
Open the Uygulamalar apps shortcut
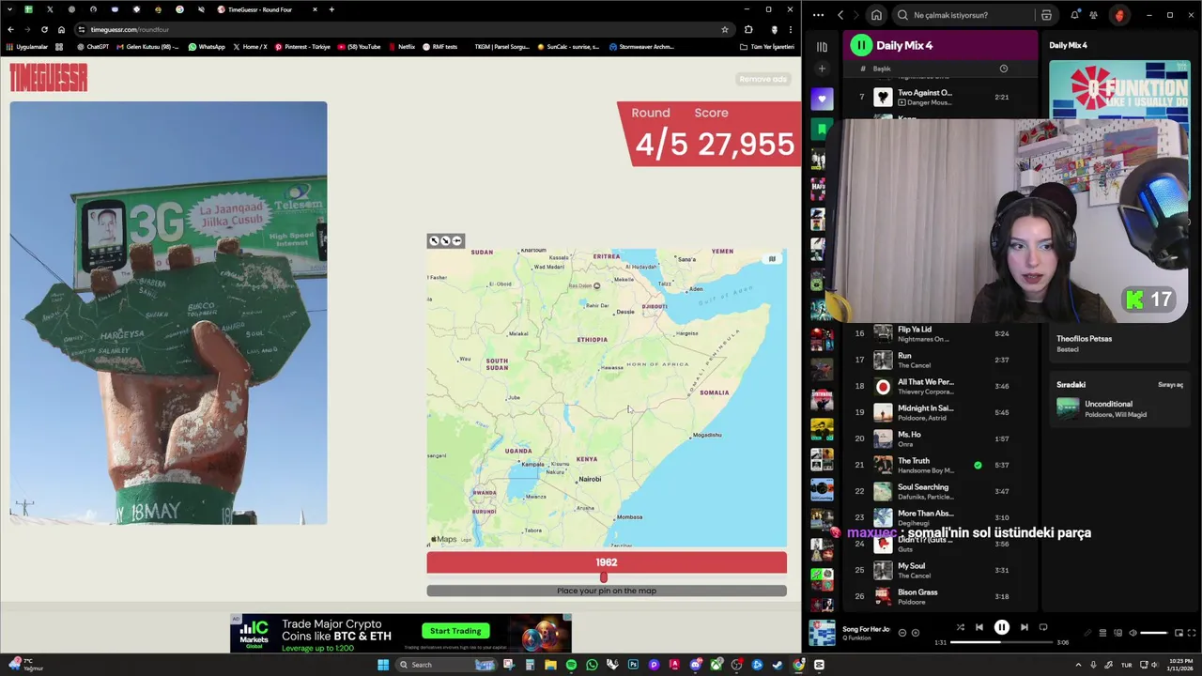click(x=26, y=47)
